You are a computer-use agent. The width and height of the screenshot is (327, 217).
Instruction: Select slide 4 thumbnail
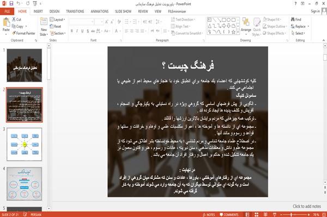[x=24, y=184]
